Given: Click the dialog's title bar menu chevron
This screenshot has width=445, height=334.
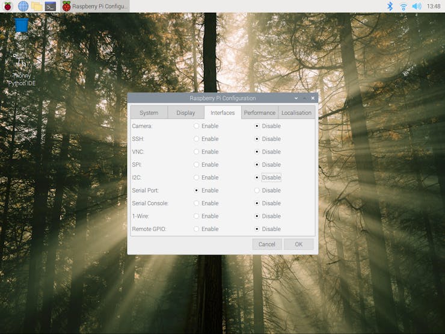Looking at the screenshot, I should tap(296, 98).
